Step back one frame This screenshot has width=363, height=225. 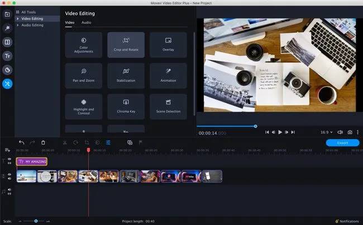[274, 132]
